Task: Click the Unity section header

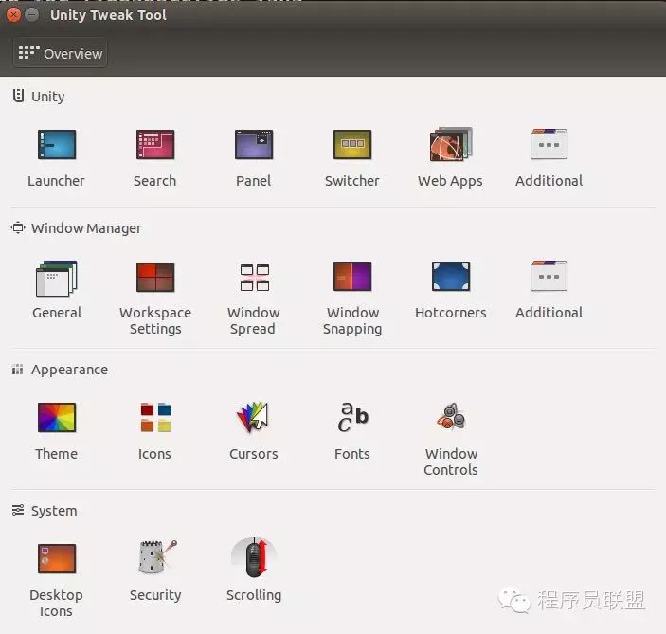Action: pyautogui.click(x=39, y=97)
